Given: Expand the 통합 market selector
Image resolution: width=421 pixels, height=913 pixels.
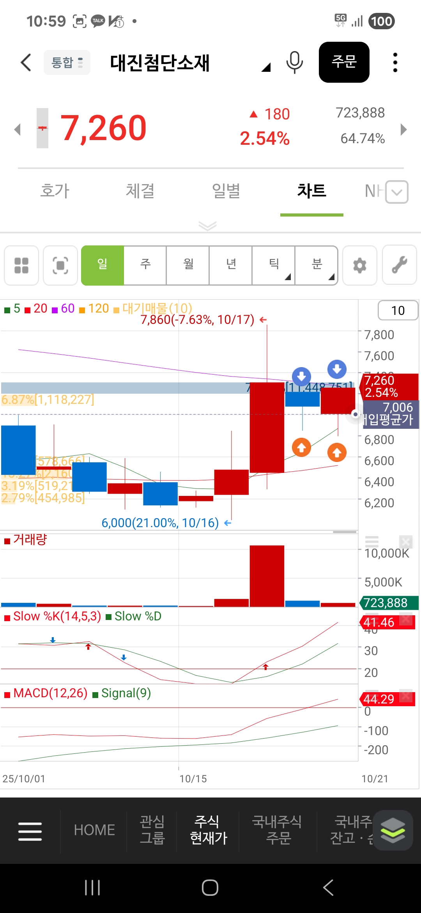Looking at the screenshot, I should (67, 62).
